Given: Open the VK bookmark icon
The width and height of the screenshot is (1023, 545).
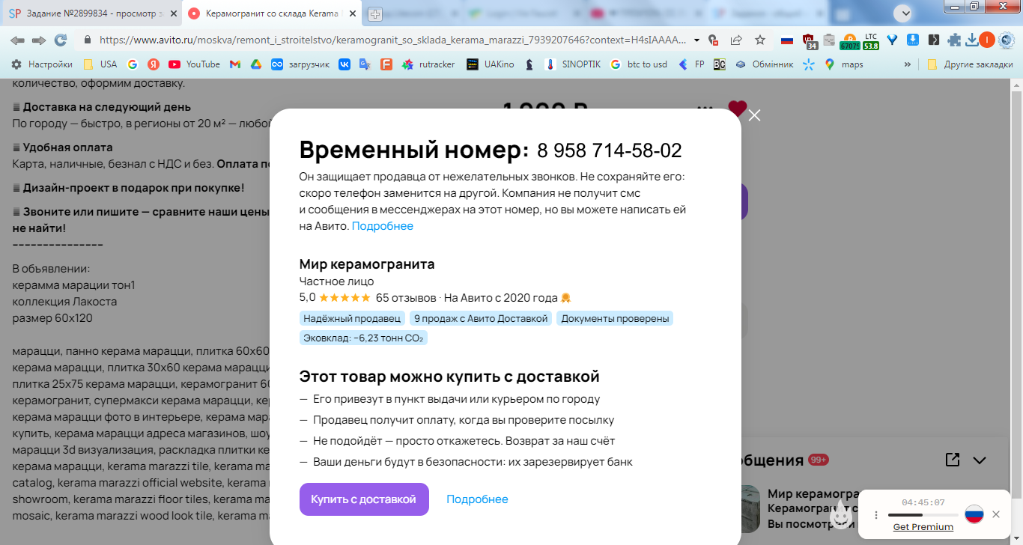Looking at the screenshot, I should (x=344, y=64).
